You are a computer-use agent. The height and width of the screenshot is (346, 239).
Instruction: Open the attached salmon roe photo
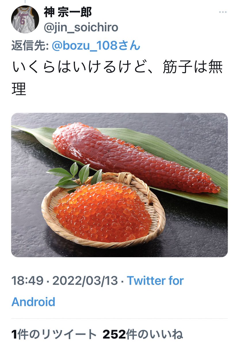pyautogui.click(x=119, y=185)
